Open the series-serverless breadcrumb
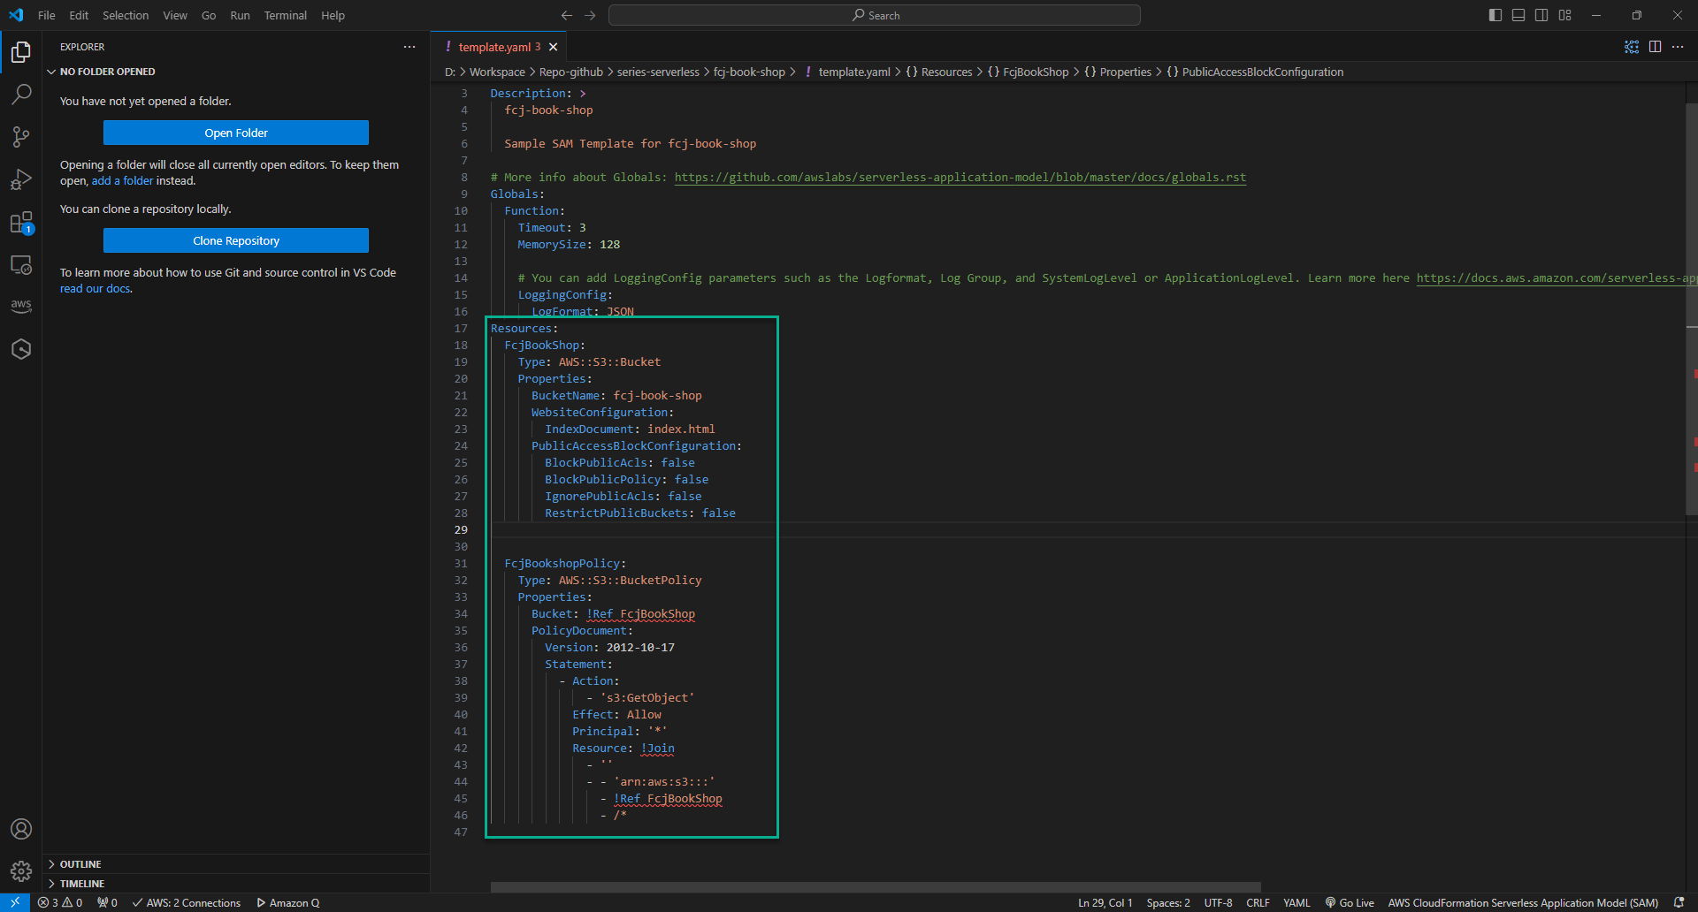 click(x=658, y=72)
